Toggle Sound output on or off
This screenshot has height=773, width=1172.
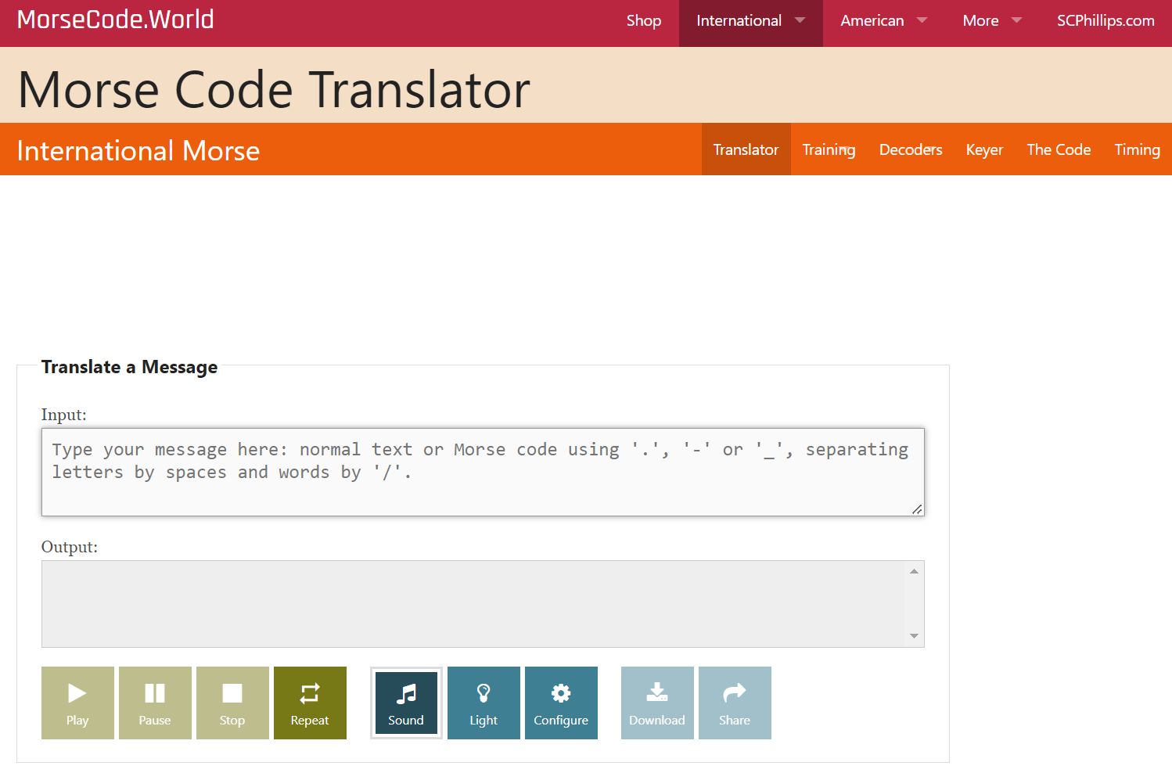coord(405,703)
